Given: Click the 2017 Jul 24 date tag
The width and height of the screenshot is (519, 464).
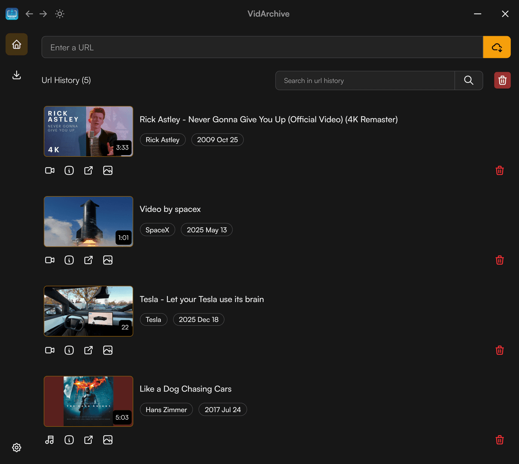Looking at the screenshot, I should pos(223,410).
